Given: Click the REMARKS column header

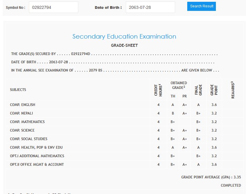Looking at the screenshot, I should click(233, 90).
